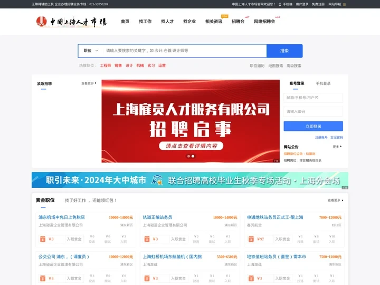The image size is (380, 285).
Task: Open the 职引未来 2024 campus recruitment banner
Action: point(190,180)
